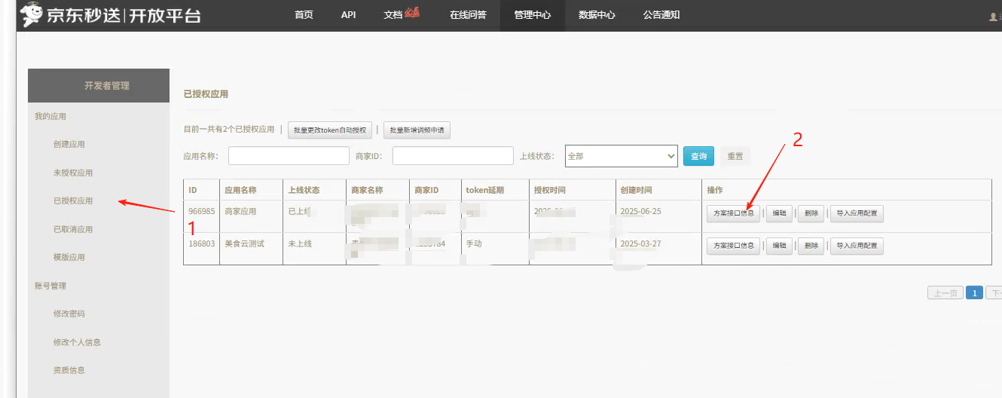1002x398 pixels.
Task: Click the 创建时间 column header
Action: [658, 190]
